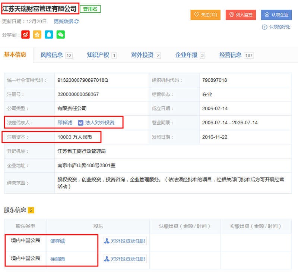Click the 法人对外投资 link
Screen dimensions: 298x272
[x=100, y=123]
